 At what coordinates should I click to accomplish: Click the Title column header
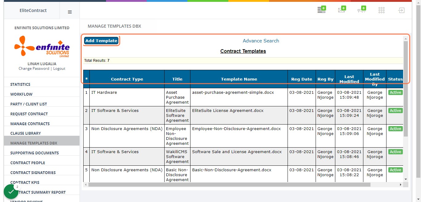click(177, 79)
